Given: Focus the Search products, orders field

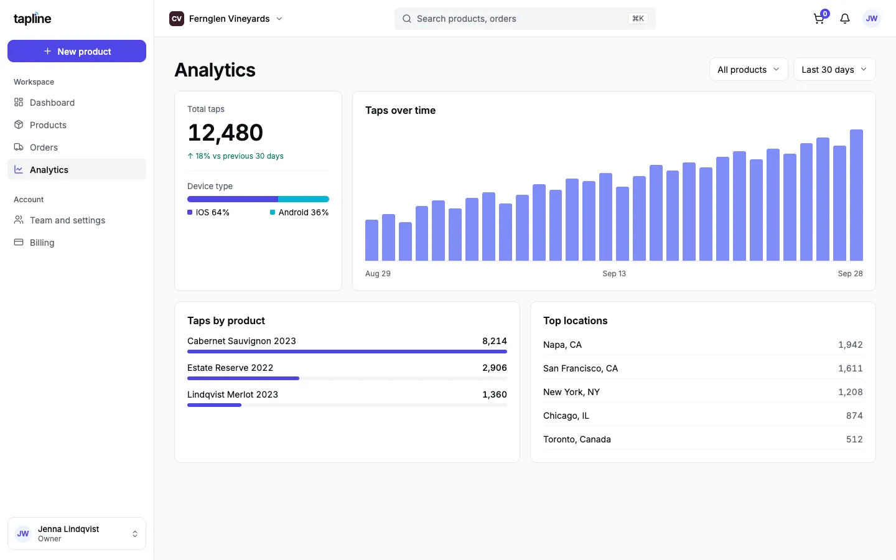Looking at the screenshot, I should coord(525,19).
